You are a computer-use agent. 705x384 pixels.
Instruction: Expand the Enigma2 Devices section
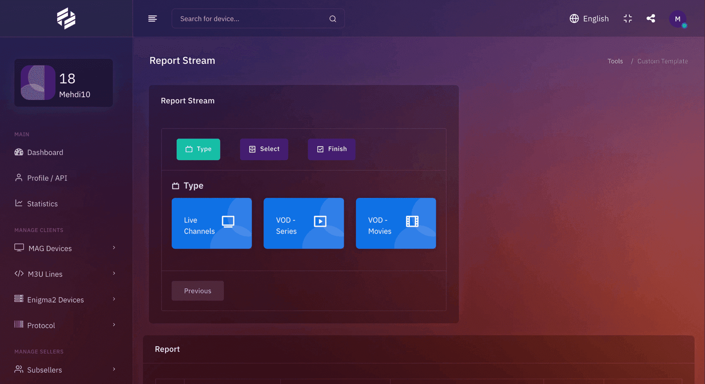(x=114, y=299)
